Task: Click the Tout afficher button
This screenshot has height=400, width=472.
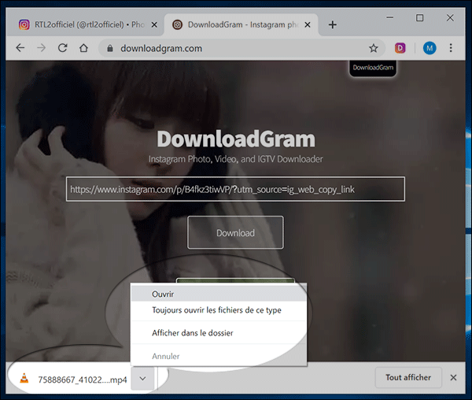Action: (x=407, y=377)
